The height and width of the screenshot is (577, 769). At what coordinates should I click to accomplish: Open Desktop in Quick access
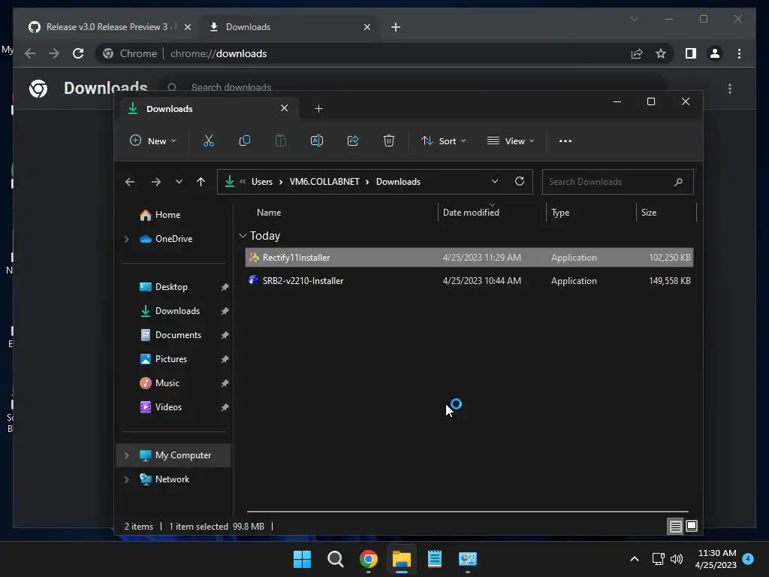(171, 287)
